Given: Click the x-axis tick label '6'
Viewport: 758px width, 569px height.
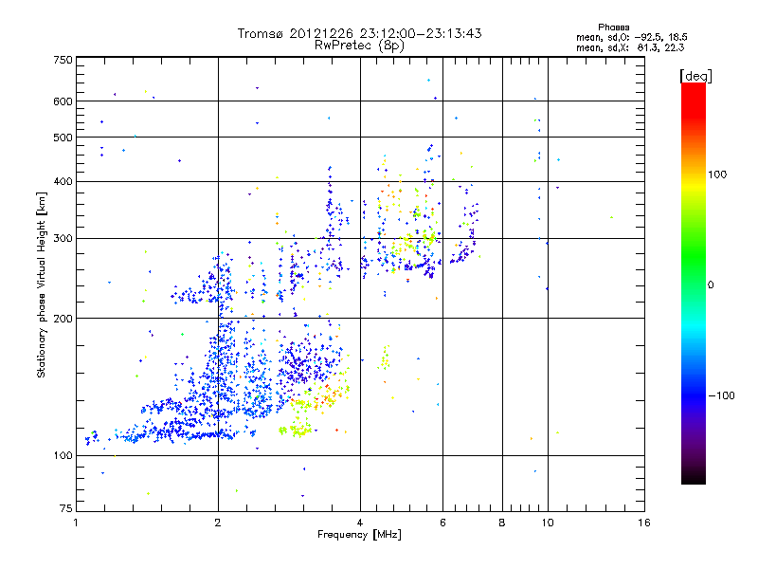Looking at the screenshot, I should coord(442,523).
